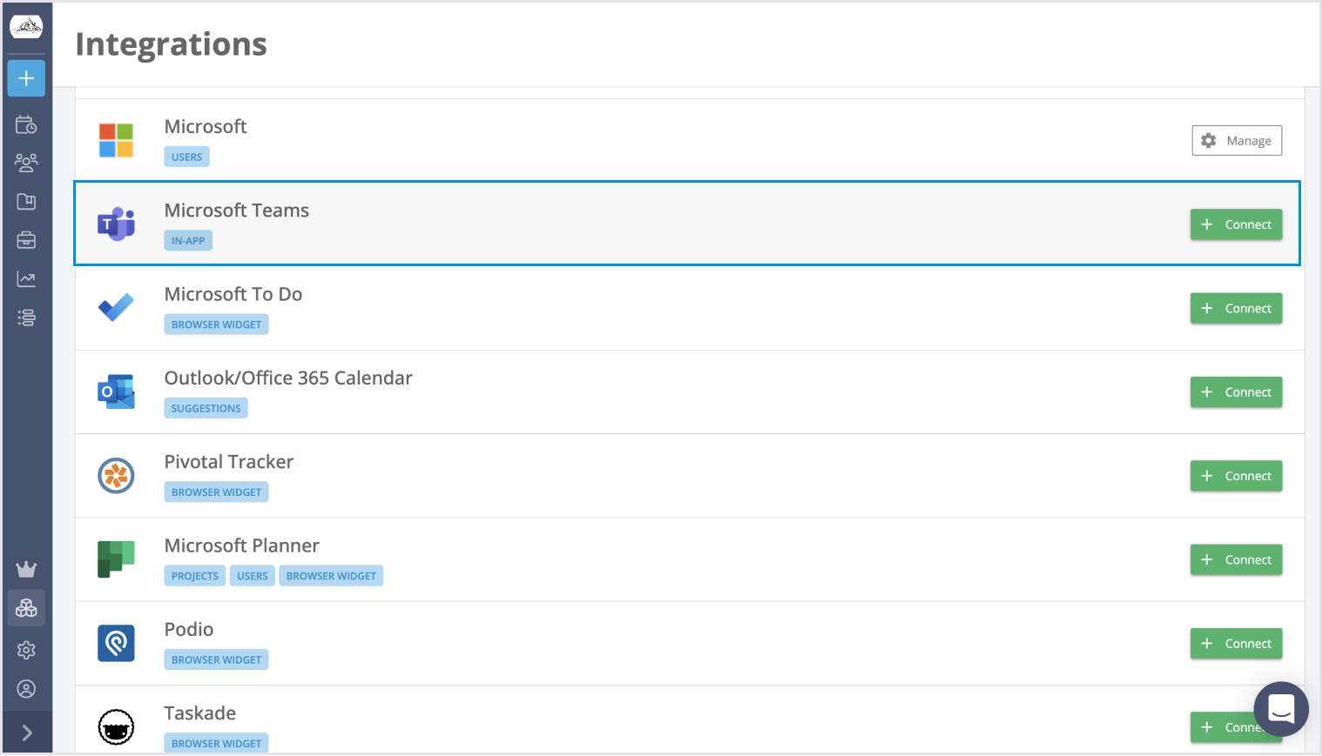Open the scheduled tasks calendar icon

tap(26, 124)
